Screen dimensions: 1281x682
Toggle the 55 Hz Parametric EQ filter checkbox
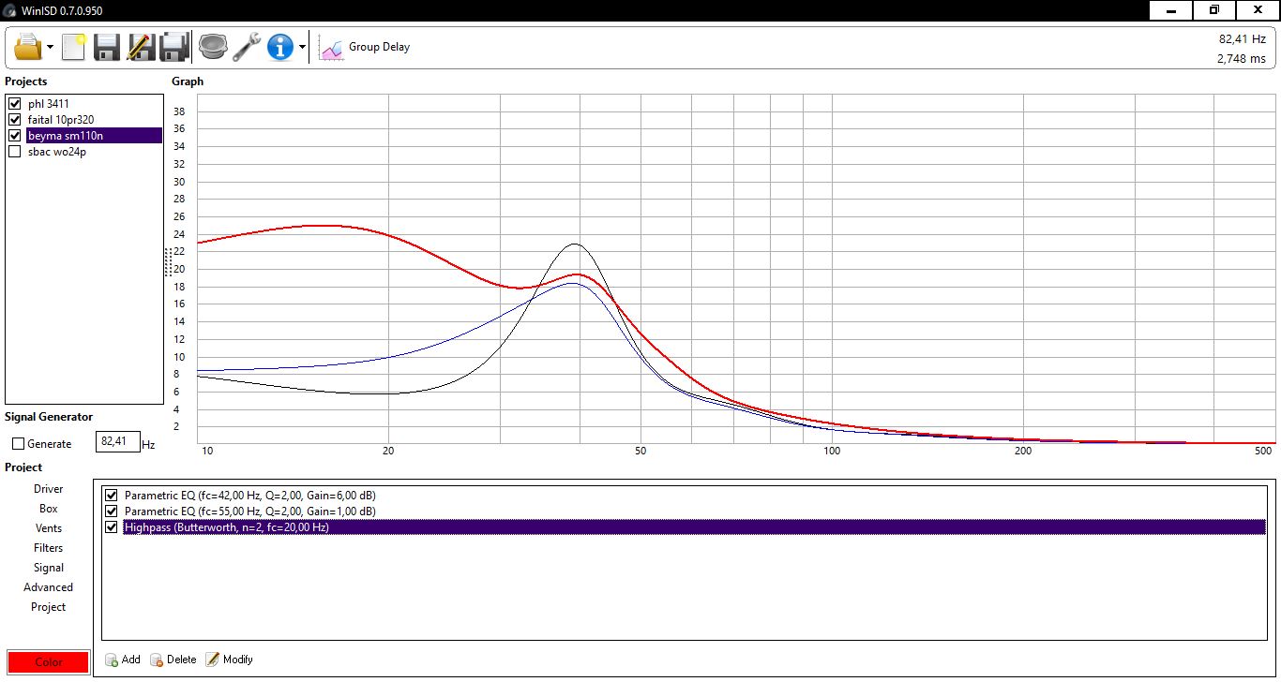(x=112, y=511)
